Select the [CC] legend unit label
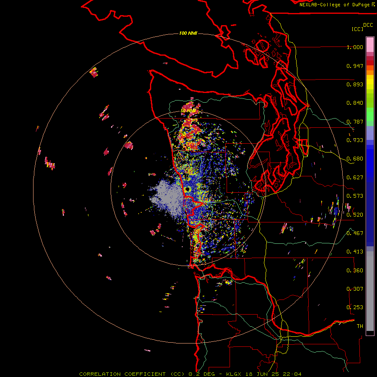377x377 pixels. tap(357, 29)
